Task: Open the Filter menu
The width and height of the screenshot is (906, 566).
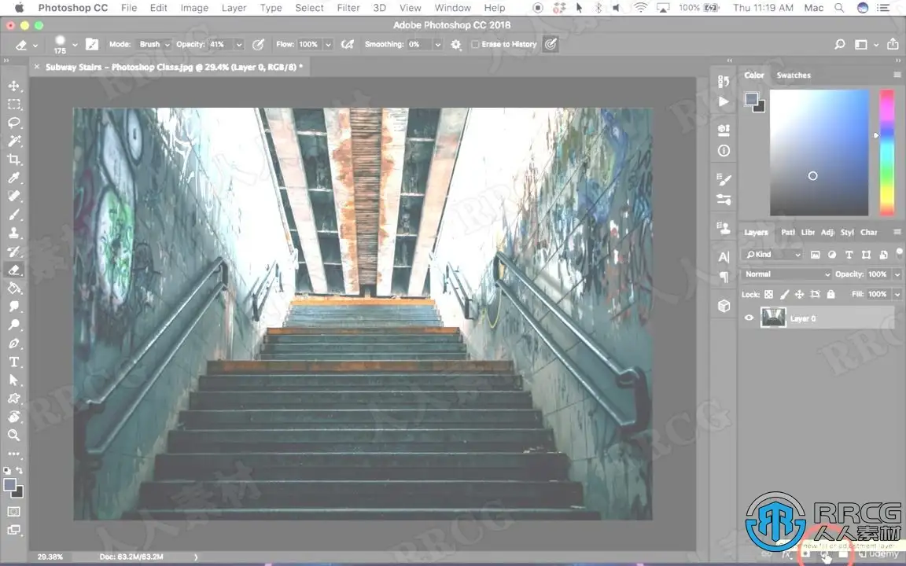Action: [348, 8]
